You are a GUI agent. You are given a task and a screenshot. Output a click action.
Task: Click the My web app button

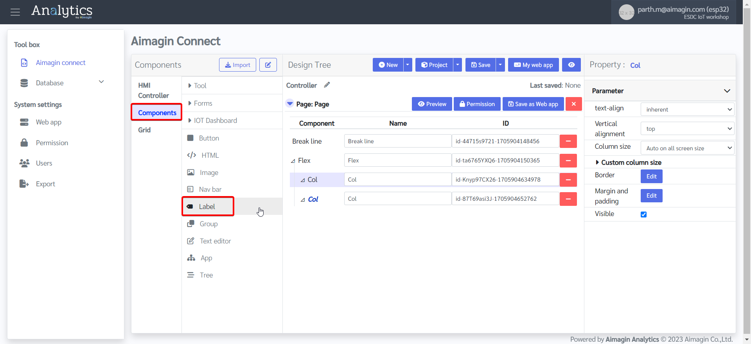[534, 65]
